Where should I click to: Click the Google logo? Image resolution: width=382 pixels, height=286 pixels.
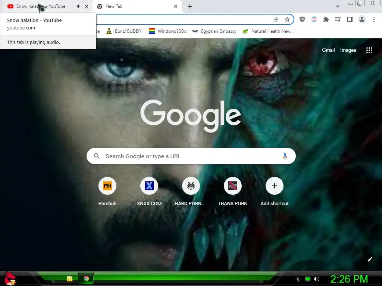point(191,115)
